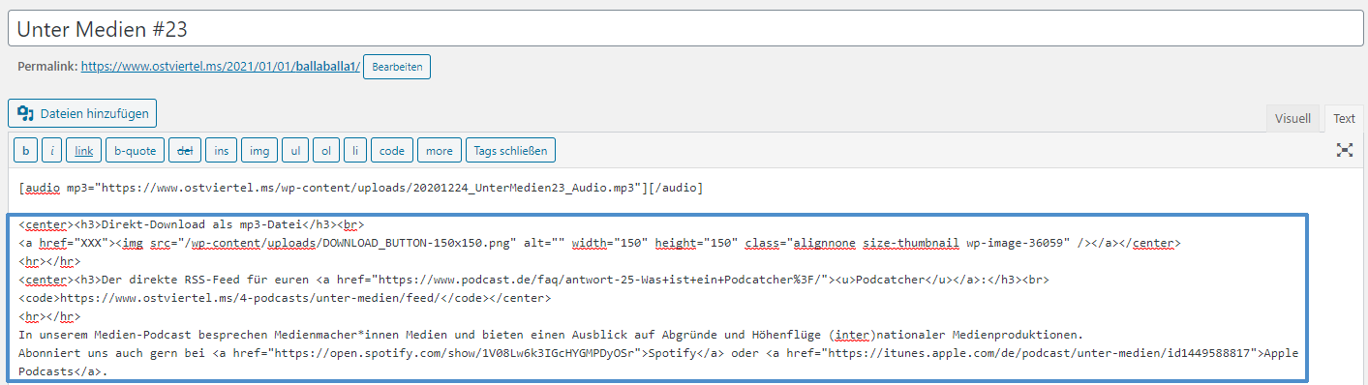The width and height of the screenshot is (1368, 385).
Task: Insert code tag with code button
Action: (x=392, y=150)
